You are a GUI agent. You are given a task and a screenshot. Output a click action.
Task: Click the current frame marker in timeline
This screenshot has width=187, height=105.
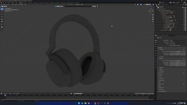coord(5,95)
